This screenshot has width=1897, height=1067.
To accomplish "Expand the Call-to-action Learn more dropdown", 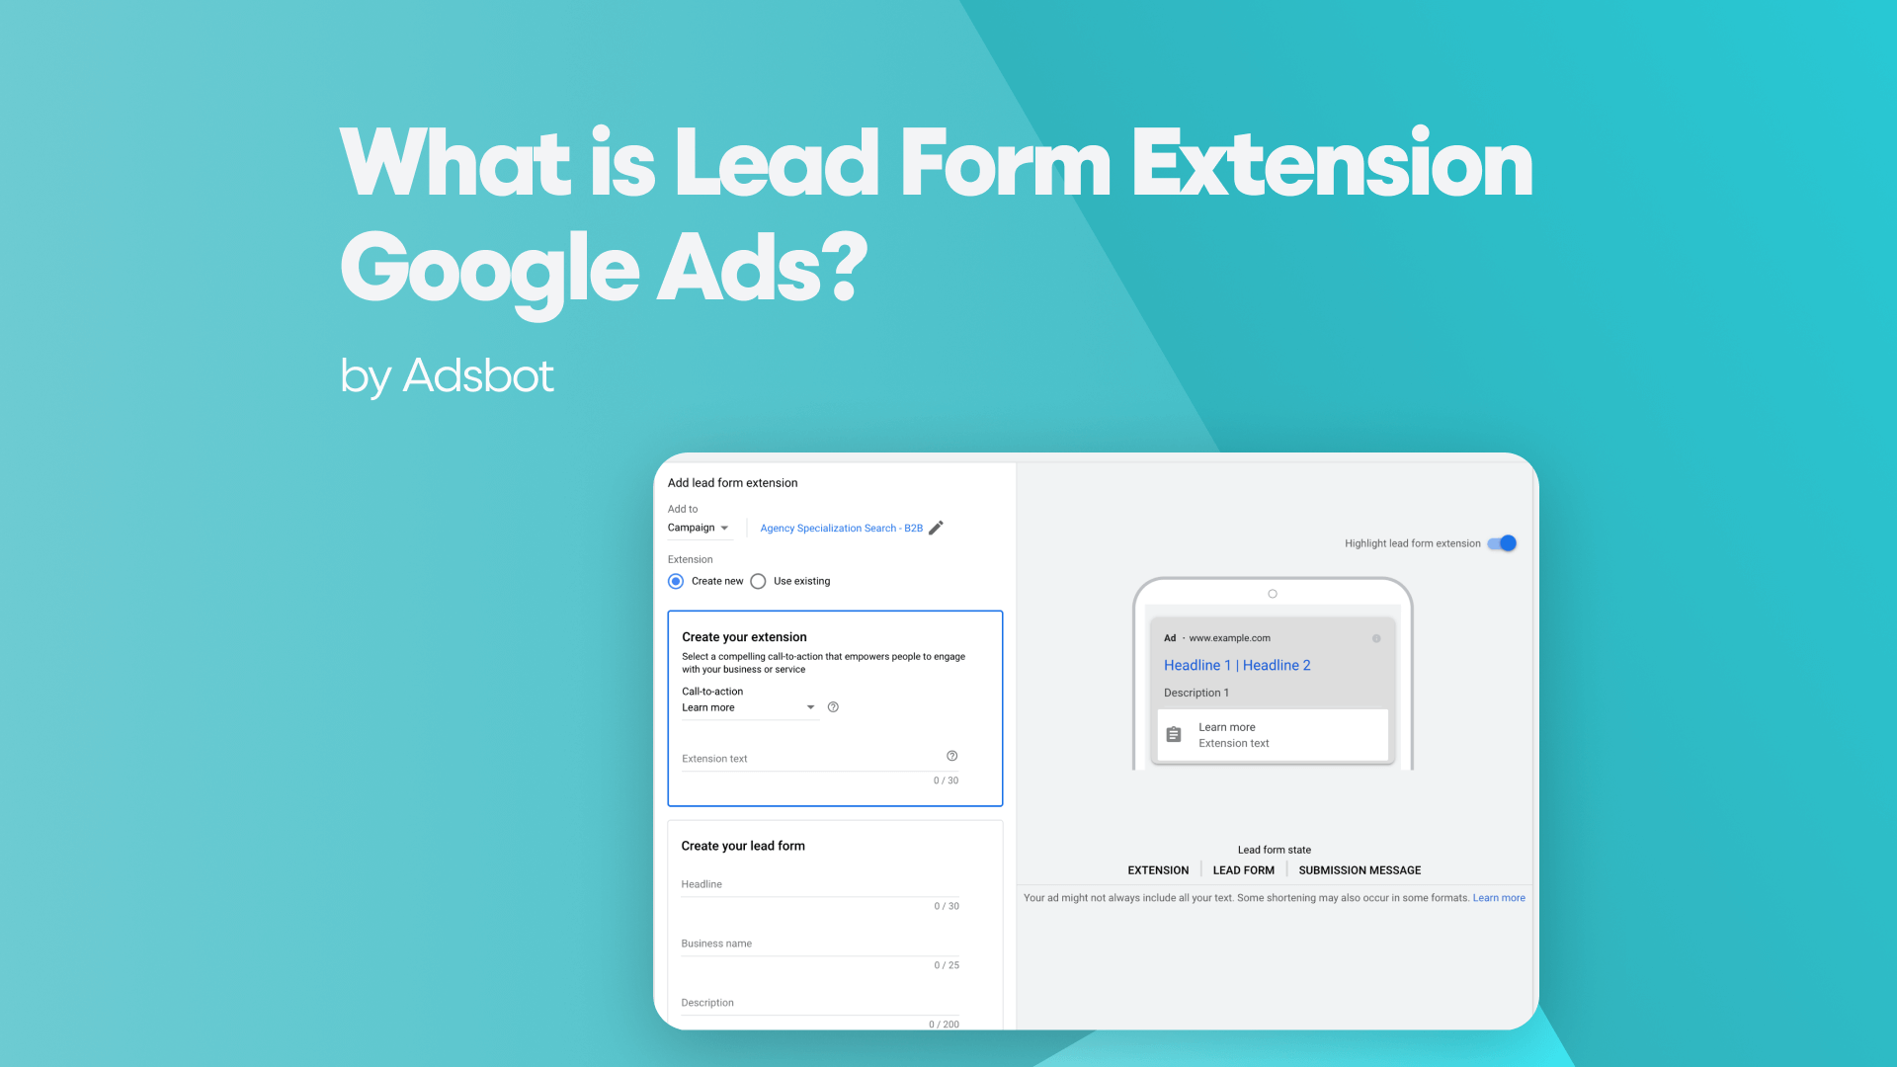I will coord(810,706).
